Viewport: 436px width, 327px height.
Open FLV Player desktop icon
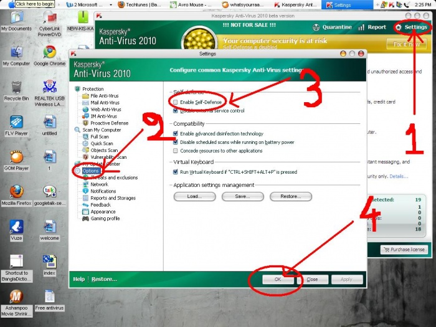click(x=17, y=122)
